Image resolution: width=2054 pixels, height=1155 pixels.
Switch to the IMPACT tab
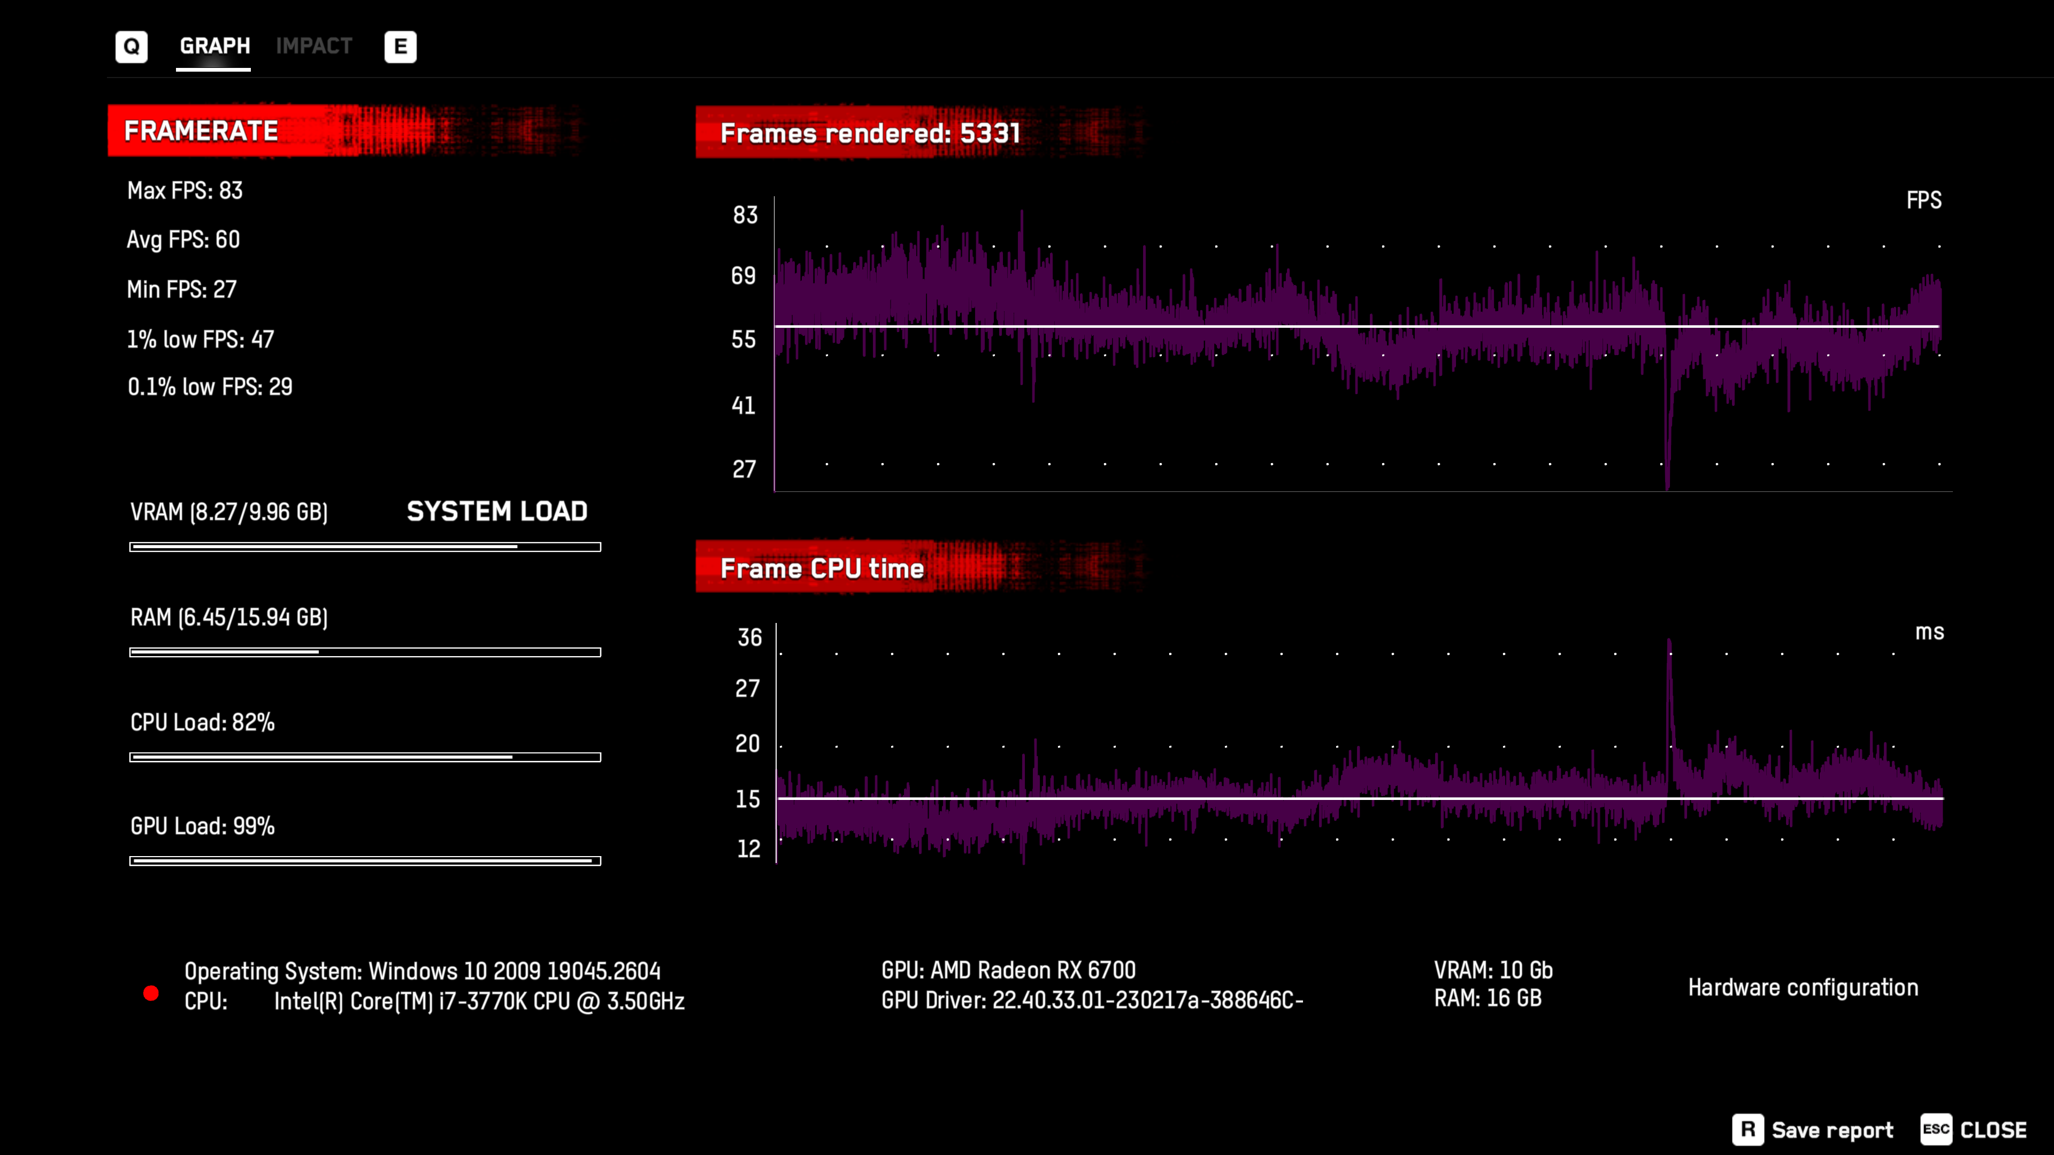(x=314, y=46)
